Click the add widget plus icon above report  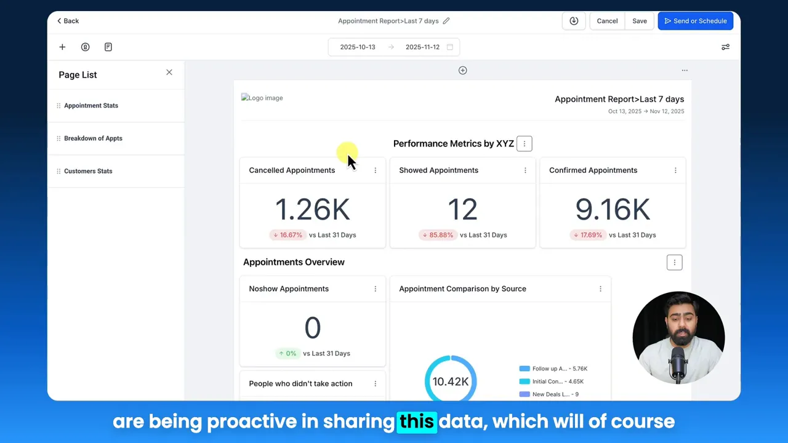[x=462, y=70]
